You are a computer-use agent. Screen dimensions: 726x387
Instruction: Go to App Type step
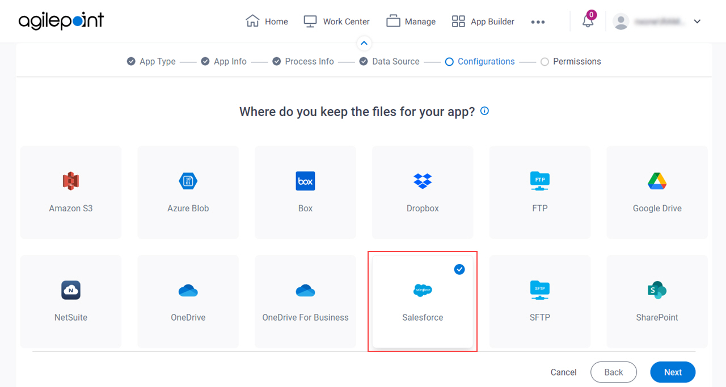(x=151, y=61)
